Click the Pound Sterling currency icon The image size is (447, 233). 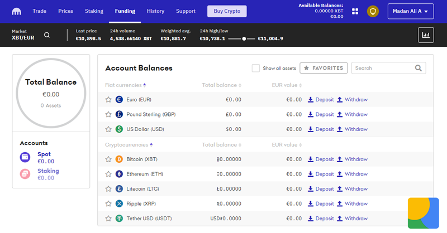click(119, 114)
